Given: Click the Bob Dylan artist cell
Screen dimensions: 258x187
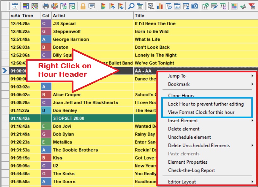Looking at the screenshot, I should [x=92, y=134].
